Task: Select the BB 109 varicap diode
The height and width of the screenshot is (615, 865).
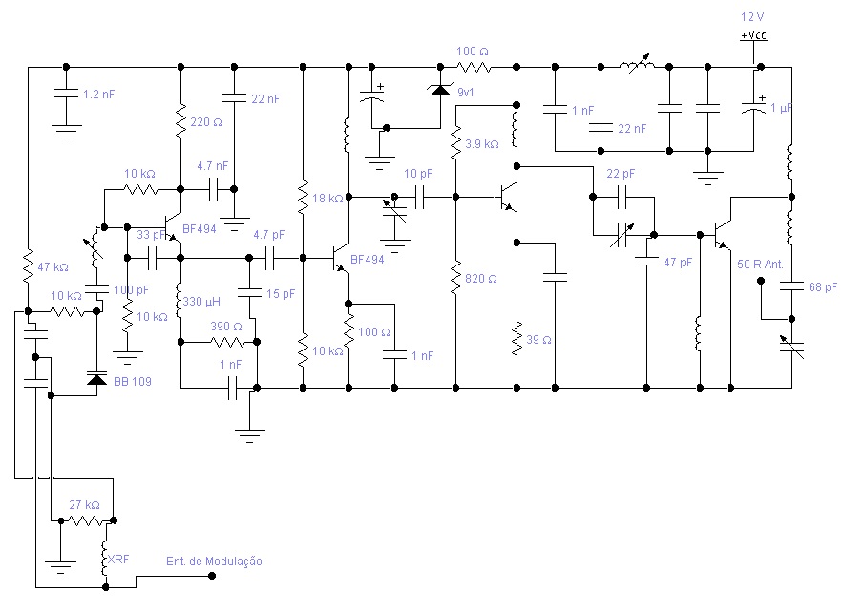Action: point(95,379)
